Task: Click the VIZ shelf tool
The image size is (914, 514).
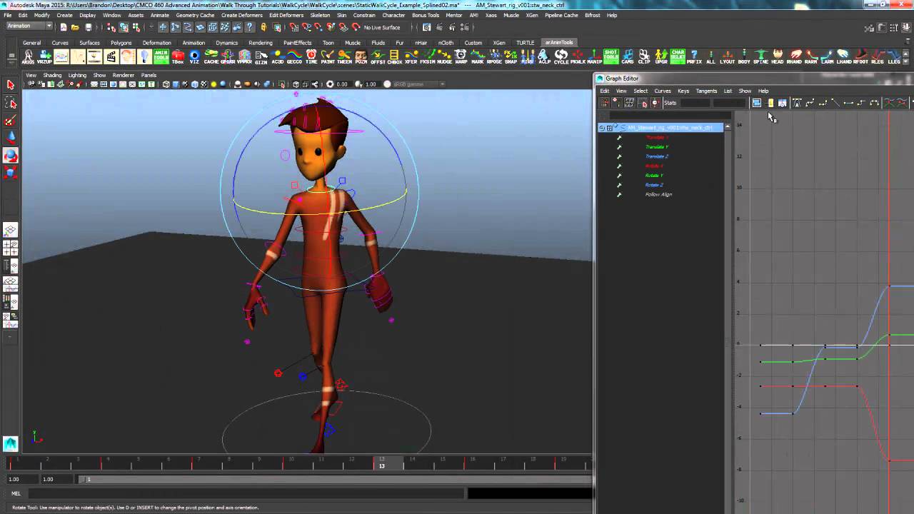Action: point(194,57)
